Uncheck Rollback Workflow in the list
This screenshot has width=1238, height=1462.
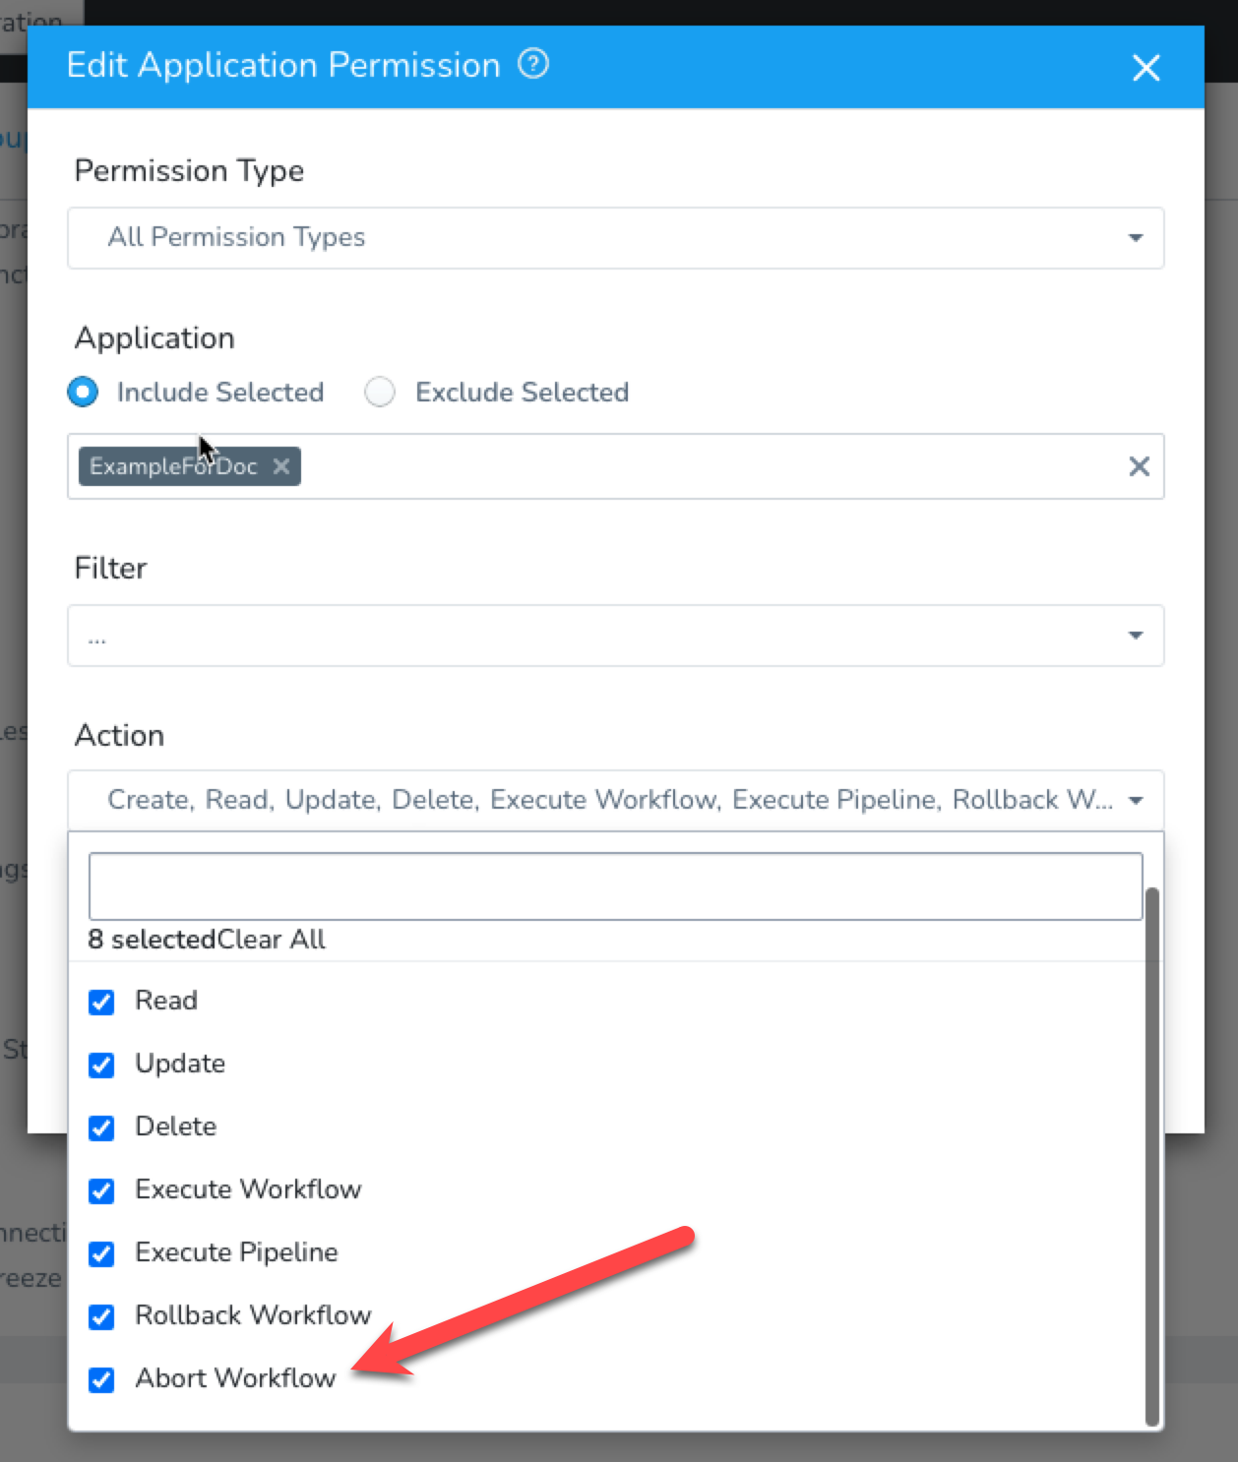(101, 1316)
